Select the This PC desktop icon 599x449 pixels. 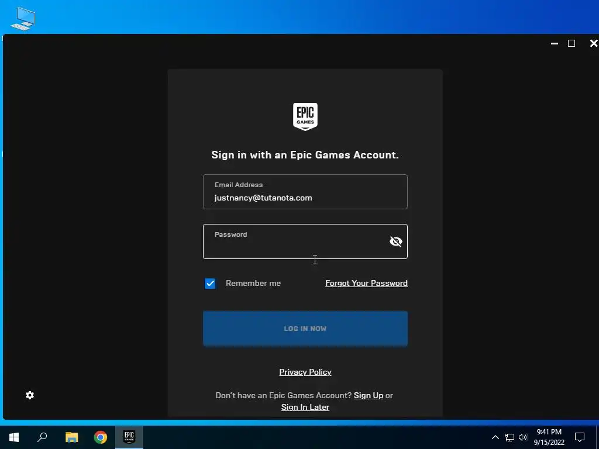(23, 18)
